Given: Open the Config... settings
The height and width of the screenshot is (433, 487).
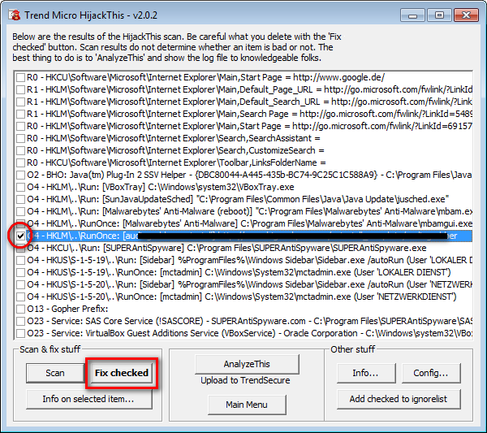Looking at the screenshot, I should click(x=430, y=373).
